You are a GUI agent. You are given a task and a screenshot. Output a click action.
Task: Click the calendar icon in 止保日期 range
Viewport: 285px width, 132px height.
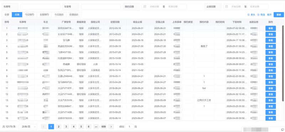[x=227, y=6]
